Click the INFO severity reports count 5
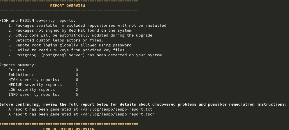Screen dimensions: 289x130 [x=77, y=95]
